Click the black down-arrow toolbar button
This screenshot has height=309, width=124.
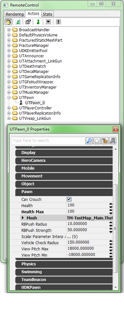point(48,22)
